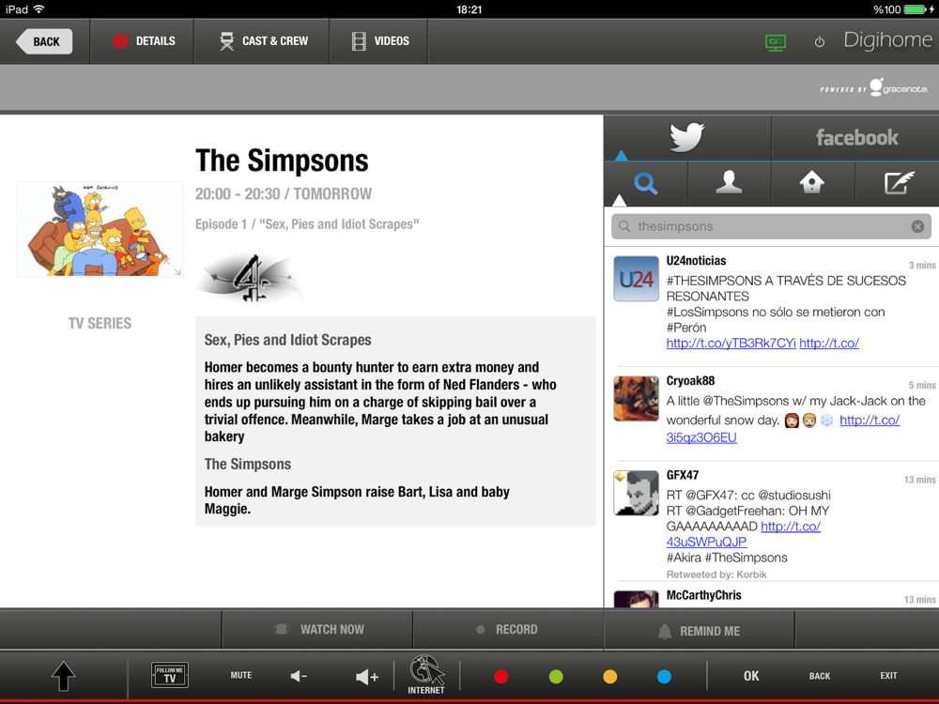Tap the power icon beside Digihome

pos(819,42)
